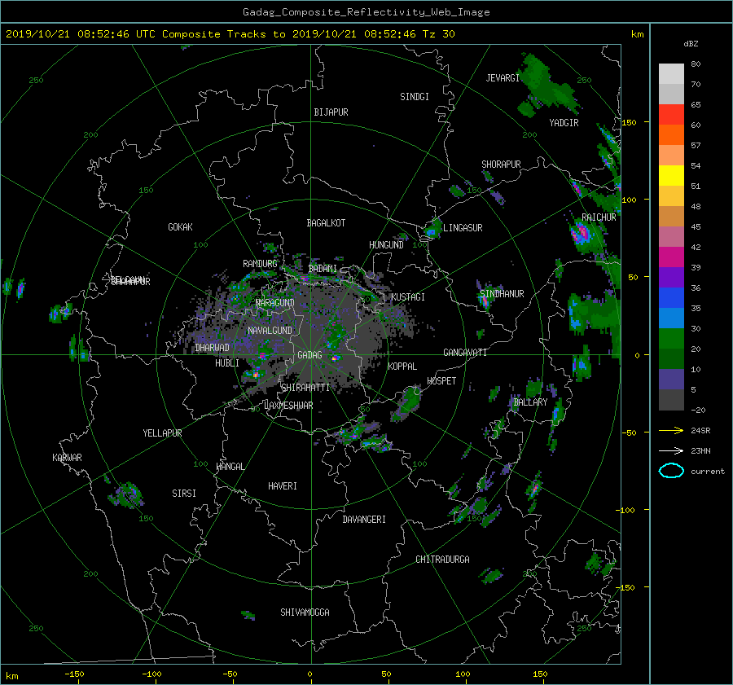This screenshot has width=733, height=685.
Task: Click the HOSPET city label
Action: pyautogui.click(x=441, y=381)
